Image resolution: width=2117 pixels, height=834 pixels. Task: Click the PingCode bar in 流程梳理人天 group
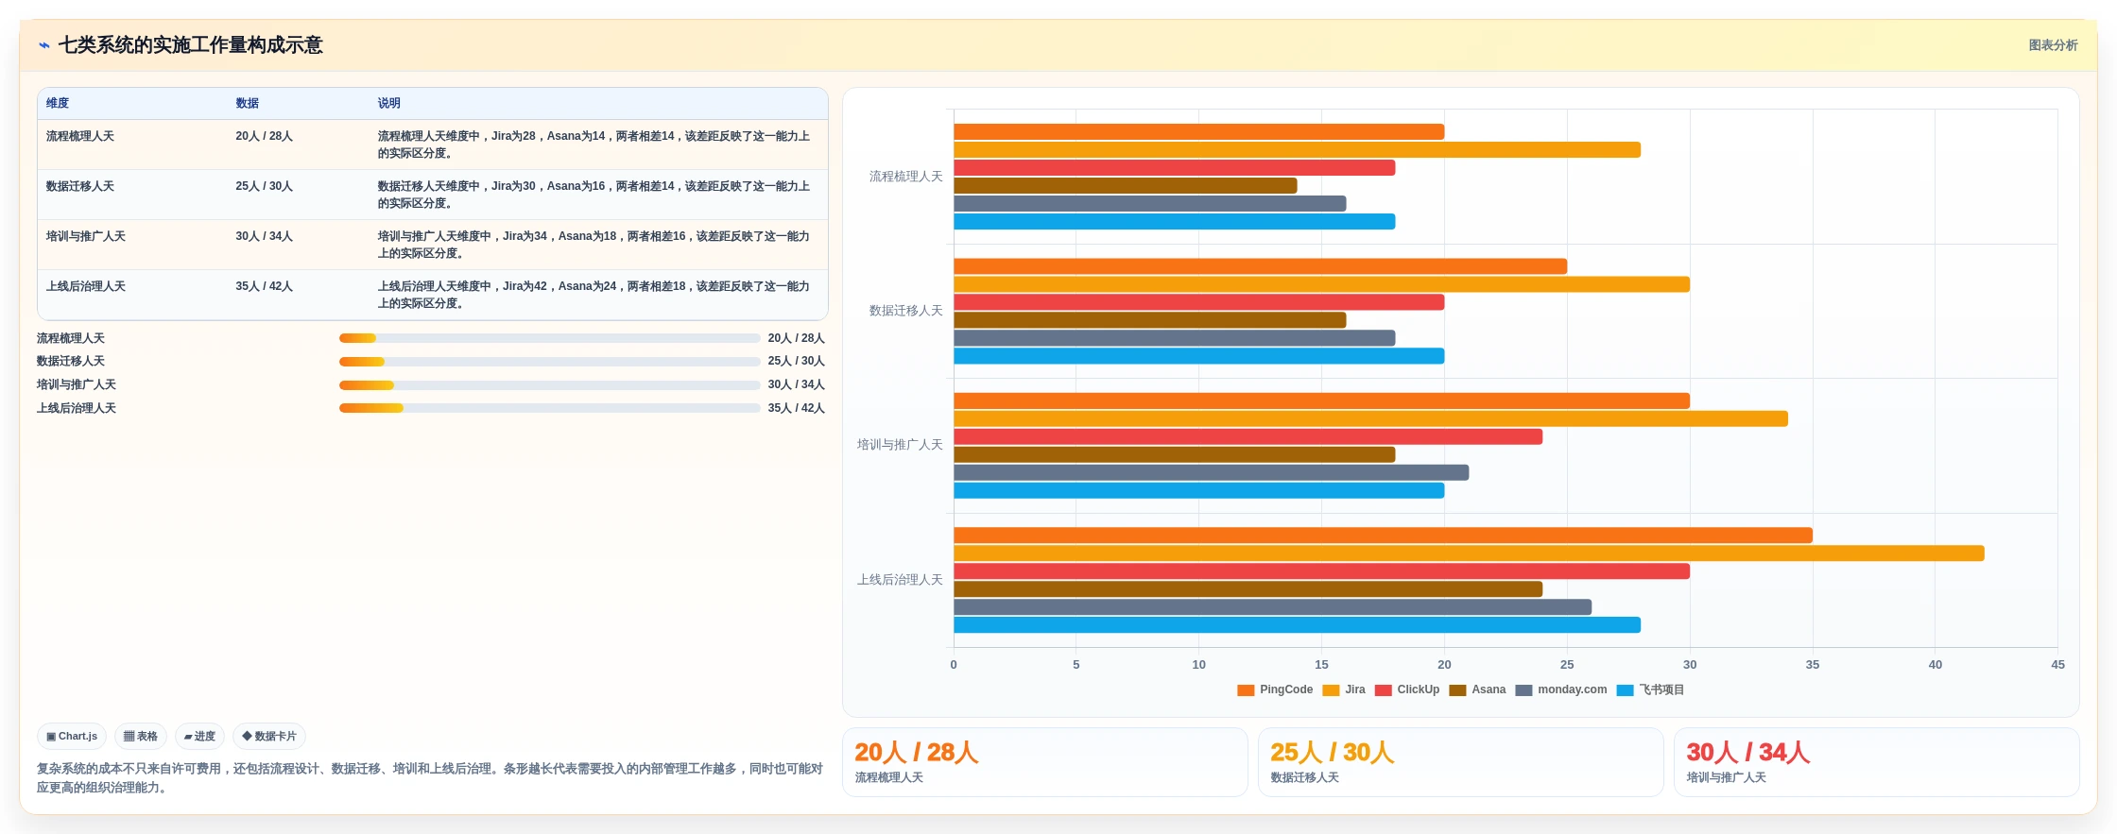(1199, 132)
